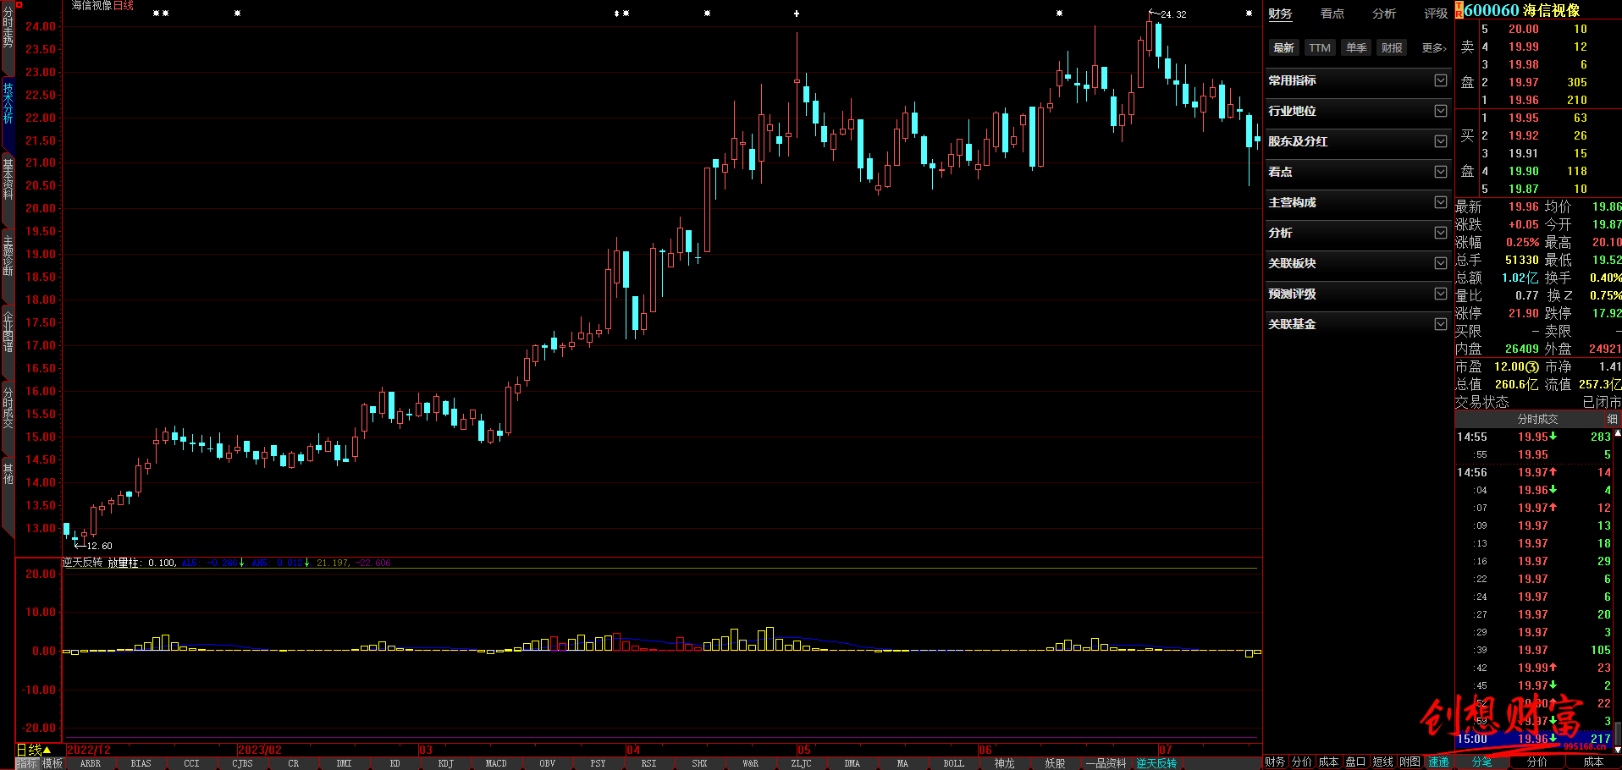
Task: Apply the ARBR indicator
Action: coord(91,763)
